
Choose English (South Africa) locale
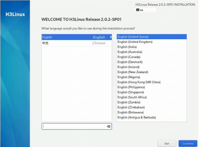[x=152, y=97]
